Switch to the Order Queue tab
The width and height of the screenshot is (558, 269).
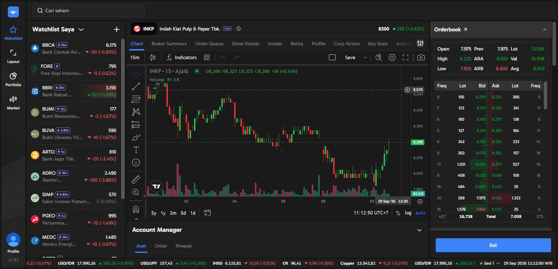click(x=209, y=44)
